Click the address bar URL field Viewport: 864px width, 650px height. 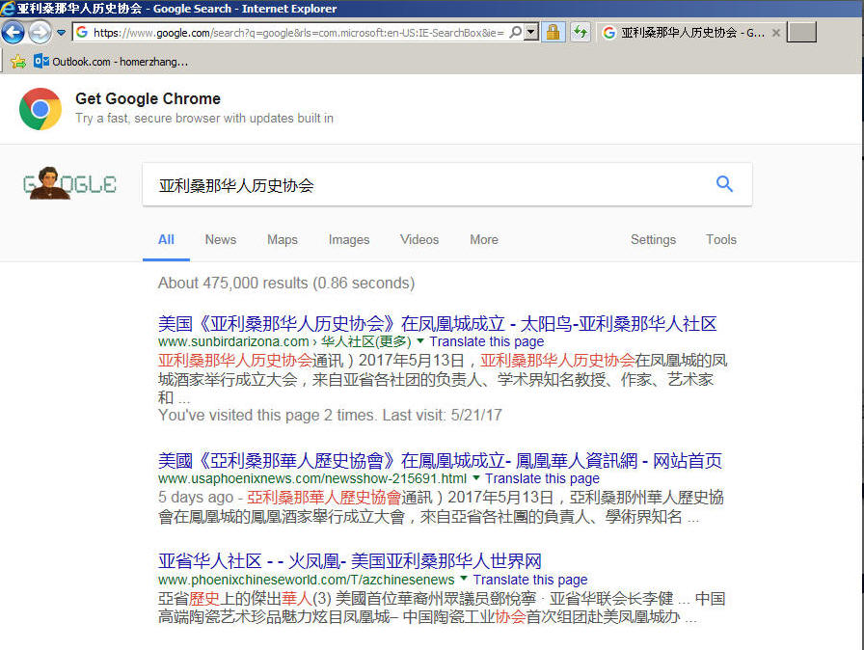coord(298,33)
